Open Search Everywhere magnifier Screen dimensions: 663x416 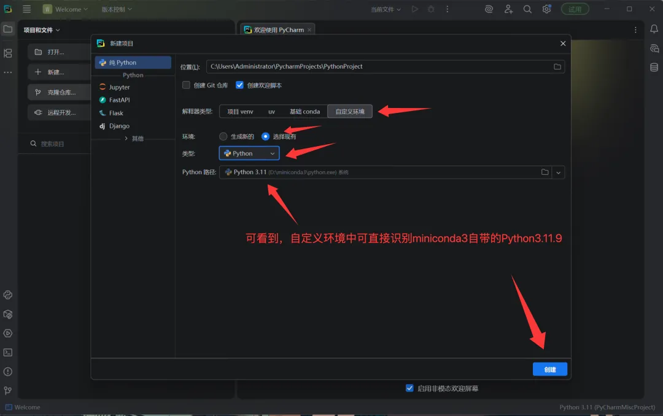click(527, 9)
